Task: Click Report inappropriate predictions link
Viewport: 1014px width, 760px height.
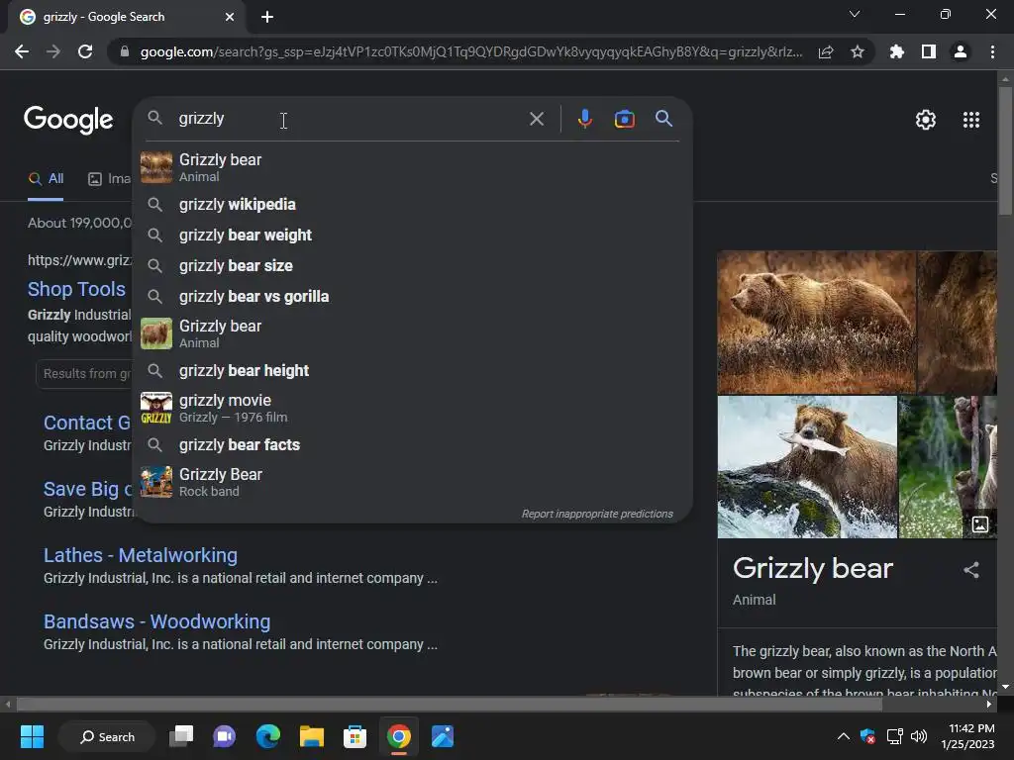Action: (597, 514)
